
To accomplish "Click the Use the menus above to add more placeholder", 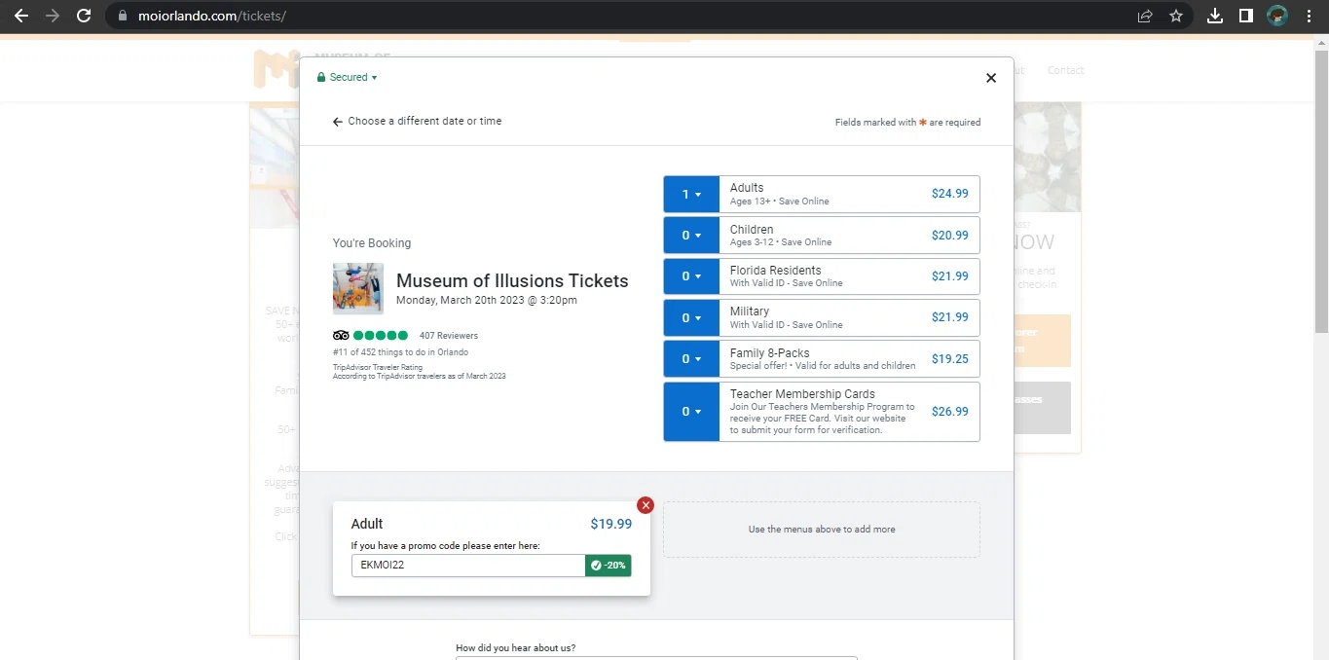I will pyautogui.click(x=822, y=530).
